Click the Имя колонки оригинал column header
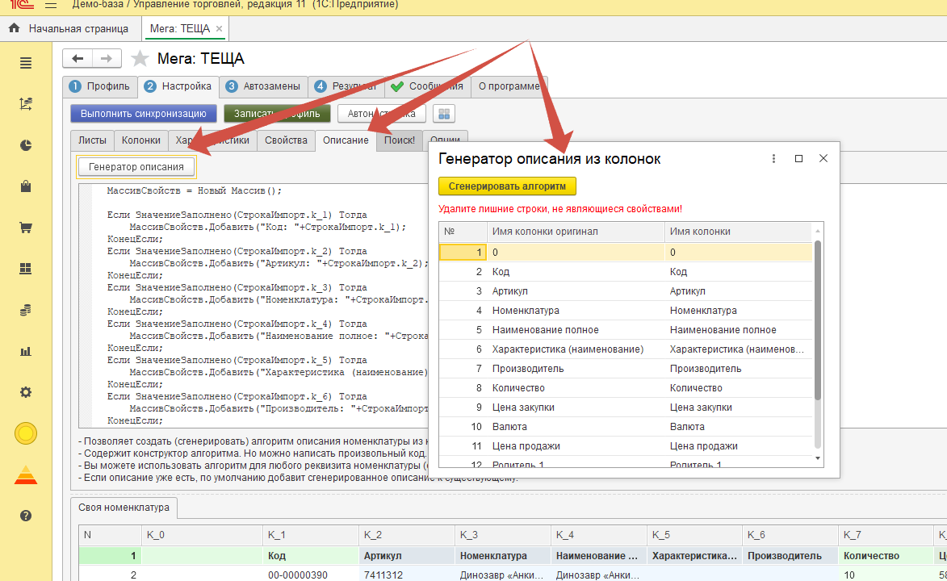The width and height of the screenshot is (947, 581). tap(576, 232)
